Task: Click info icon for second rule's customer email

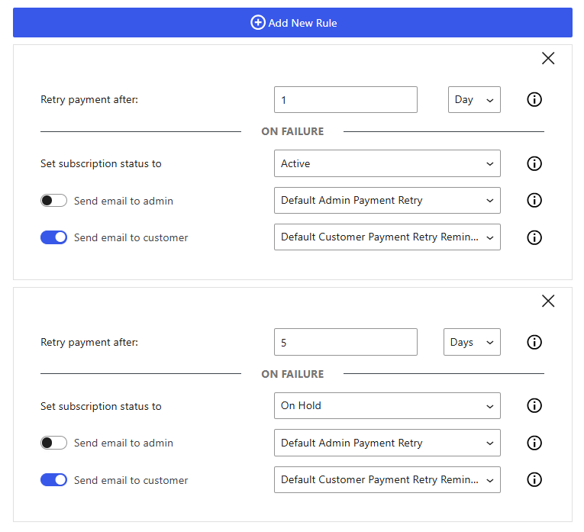Action: point(534,480)
